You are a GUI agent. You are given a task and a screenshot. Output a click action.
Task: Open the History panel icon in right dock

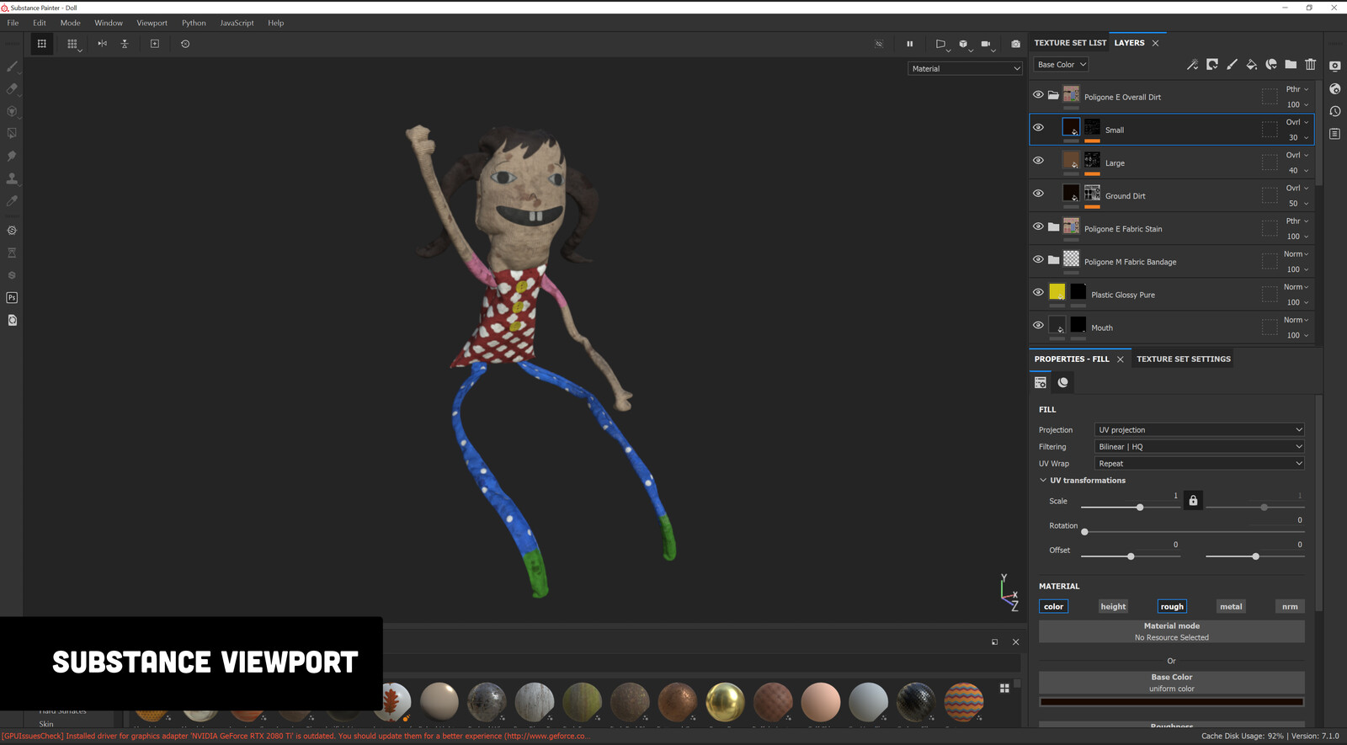point(1335,111)
